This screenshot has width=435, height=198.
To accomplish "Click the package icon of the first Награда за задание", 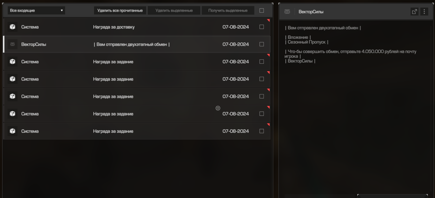I will point(12,62).
